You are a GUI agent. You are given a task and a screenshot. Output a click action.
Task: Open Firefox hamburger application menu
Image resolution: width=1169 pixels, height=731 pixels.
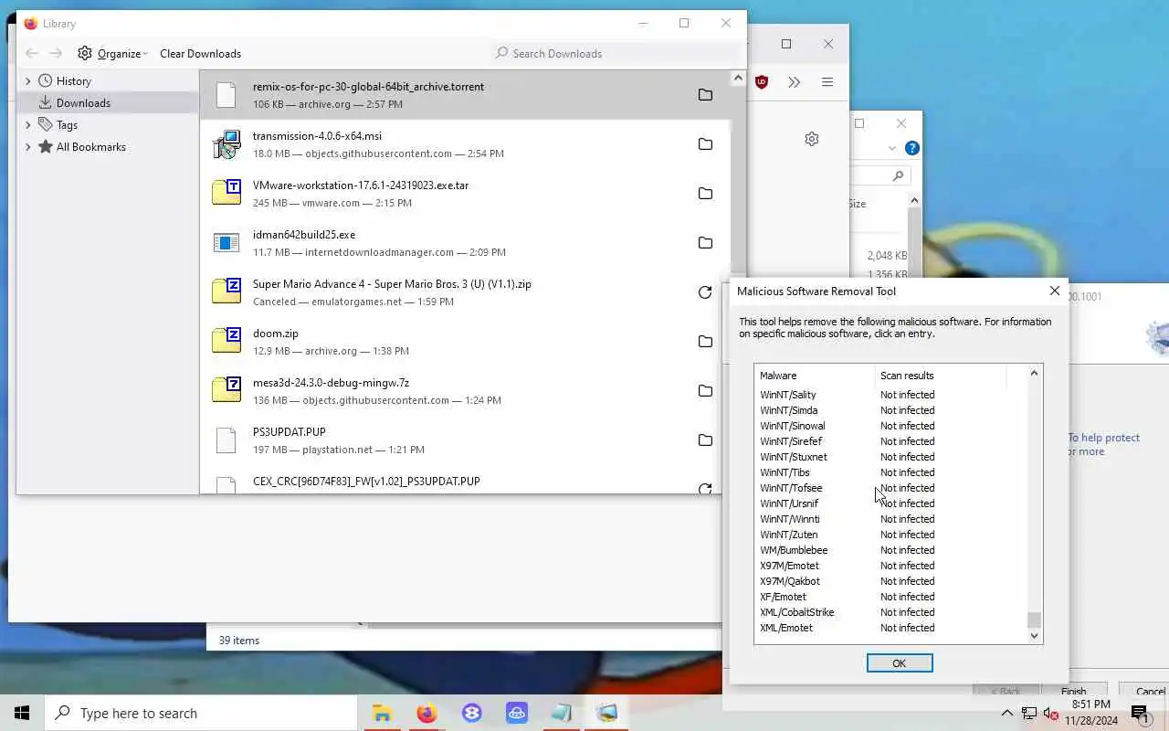pyautogui.click(x=827, y=82)
